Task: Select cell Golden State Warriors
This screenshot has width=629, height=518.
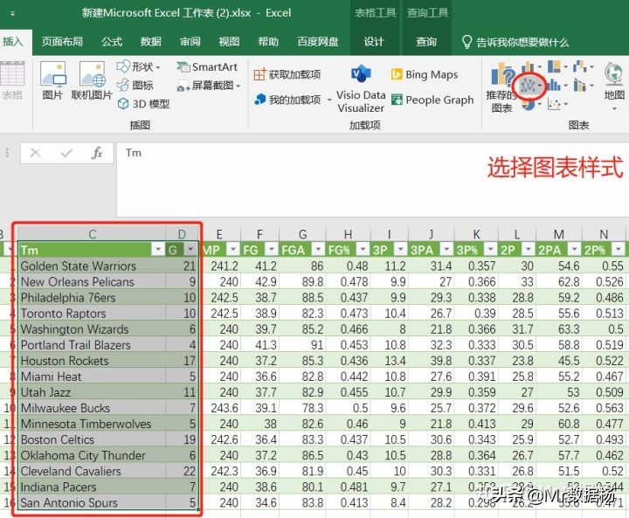Action: point(92,266)
